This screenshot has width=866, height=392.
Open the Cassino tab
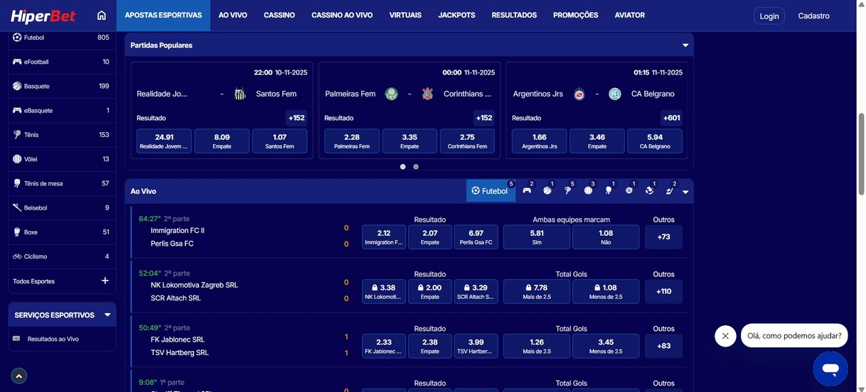point(279,15)
